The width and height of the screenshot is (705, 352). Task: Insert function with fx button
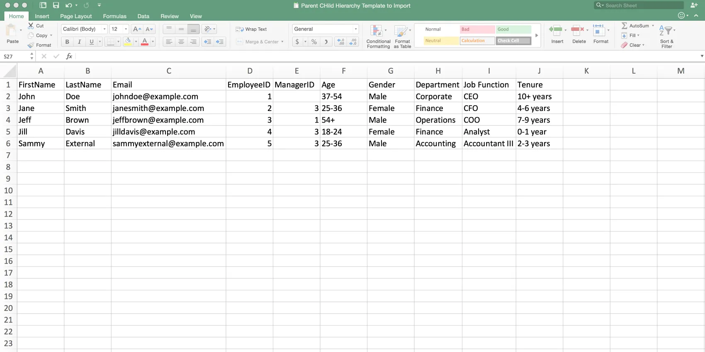(69, 56)
